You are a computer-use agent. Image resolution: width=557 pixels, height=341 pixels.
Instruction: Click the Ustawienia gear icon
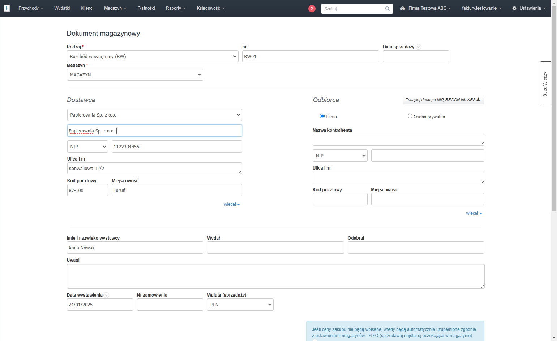tap(514, 8)
